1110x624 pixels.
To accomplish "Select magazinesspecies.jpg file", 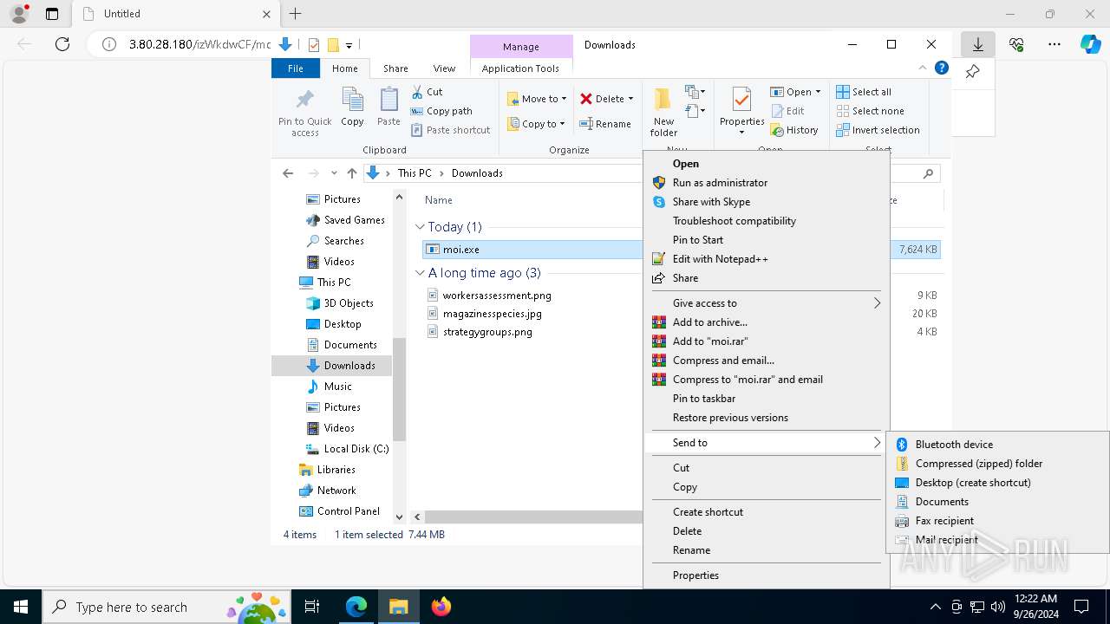I will point(492,314).
